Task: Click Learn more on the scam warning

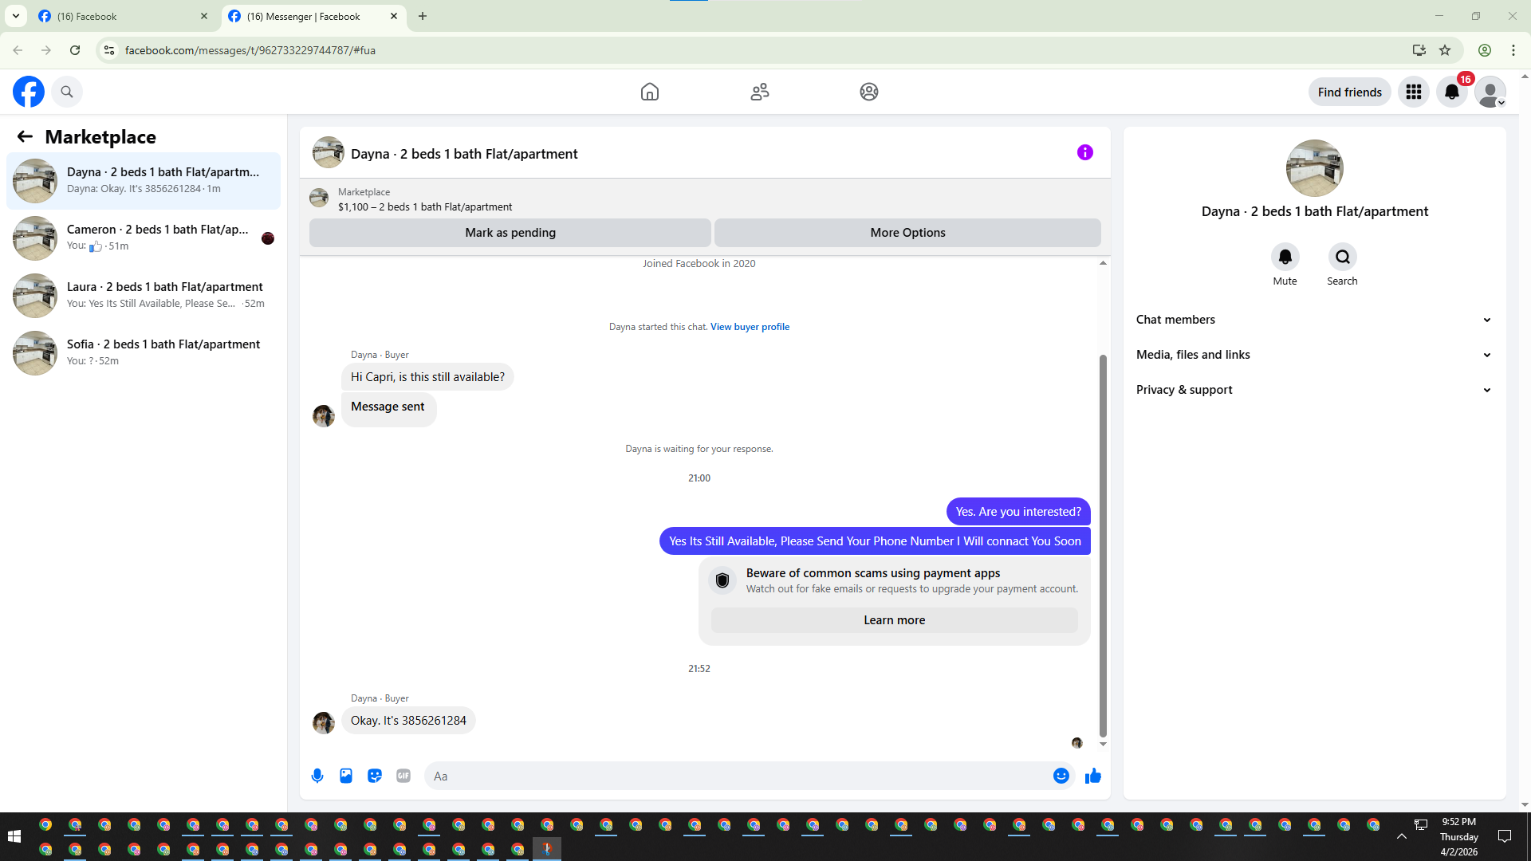Action: coord(895,620)
